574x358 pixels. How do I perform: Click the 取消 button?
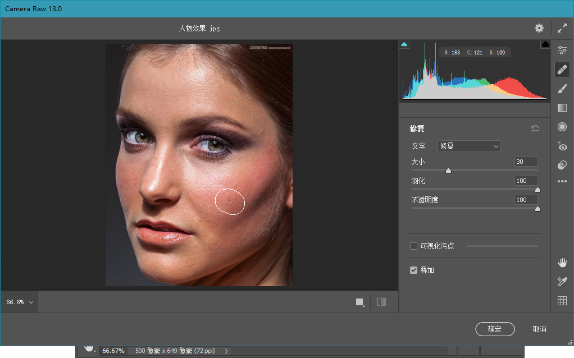point(539,329)
